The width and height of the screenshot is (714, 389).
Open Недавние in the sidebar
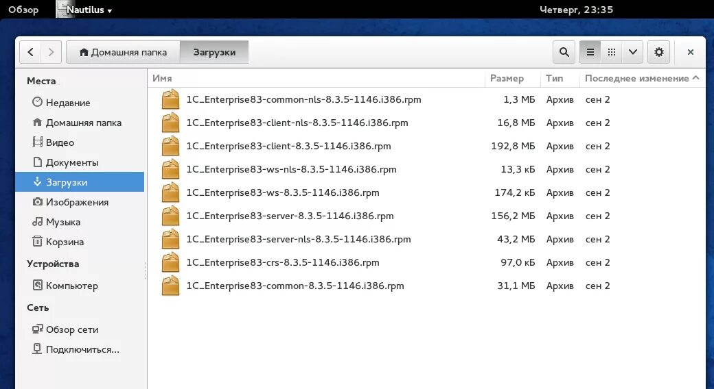pos(80,103)
